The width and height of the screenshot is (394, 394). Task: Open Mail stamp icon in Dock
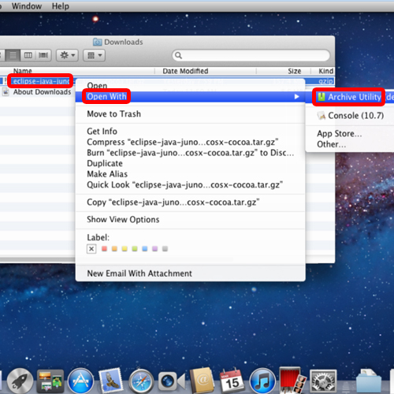pyautogui.click(x=110, y=381)
